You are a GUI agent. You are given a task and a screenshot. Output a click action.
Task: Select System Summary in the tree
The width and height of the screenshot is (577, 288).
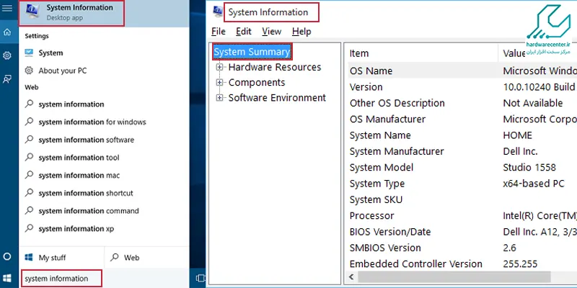[x=252, y=52]
